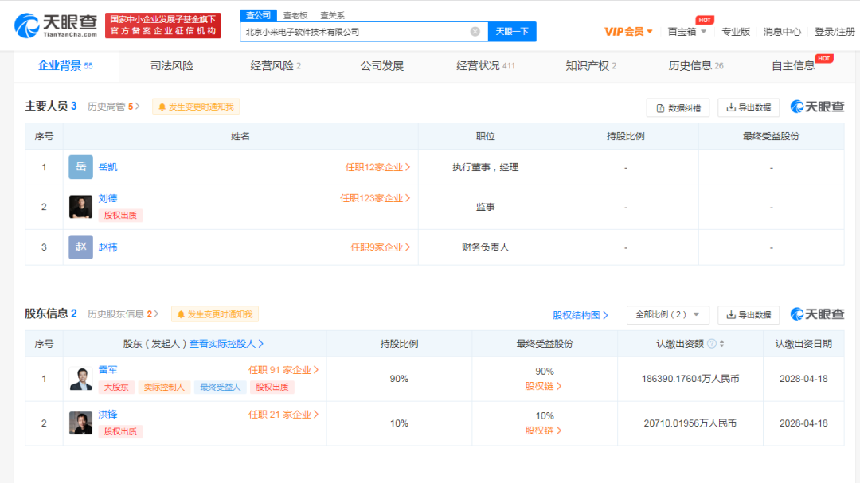Expand 任职 21 家企业 for 洪锋
860x483 pixels.
pyautogui.click(x=283, y=415)
